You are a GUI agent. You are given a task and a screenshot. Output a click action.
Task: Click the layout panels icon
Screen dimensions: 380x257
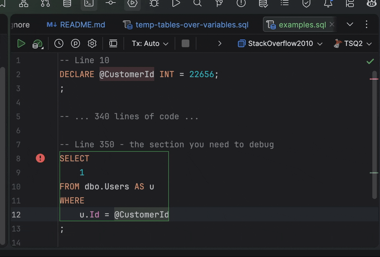tap(350, 4)
